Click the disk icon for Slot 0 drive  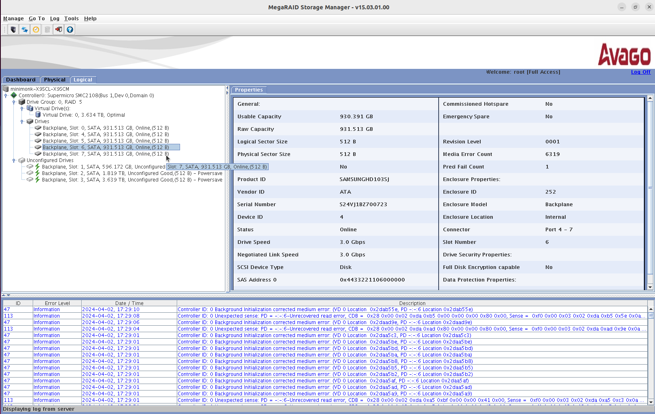tap(38, 128)
